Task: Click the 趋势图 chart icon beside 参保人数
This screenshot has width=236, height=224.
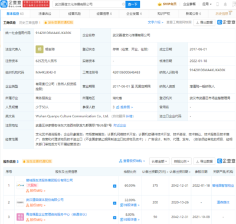Action: tap(118, 107)
